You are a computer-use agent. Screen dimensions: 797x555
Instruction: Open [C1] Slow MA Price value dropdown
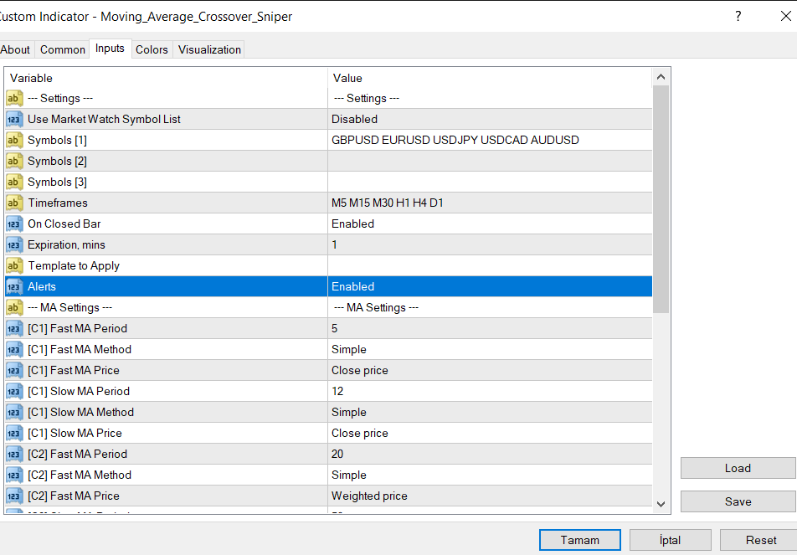tap(489, 433)
